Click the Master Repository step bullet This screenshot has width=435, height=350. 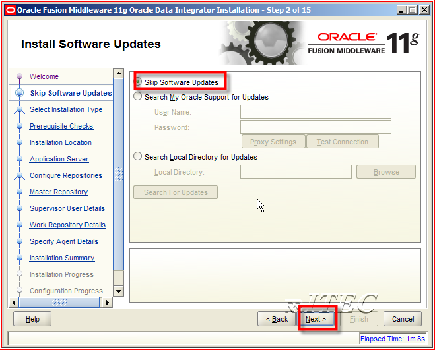[x=19, y=192]
